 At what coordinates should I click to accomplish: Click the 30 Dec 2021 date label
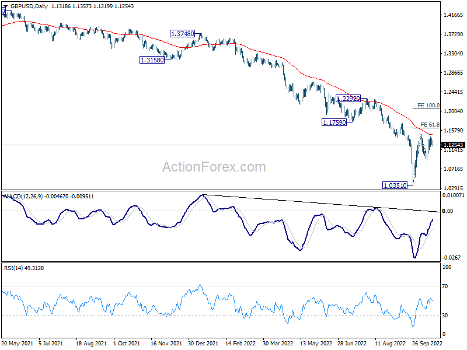[x=203, y=344]
